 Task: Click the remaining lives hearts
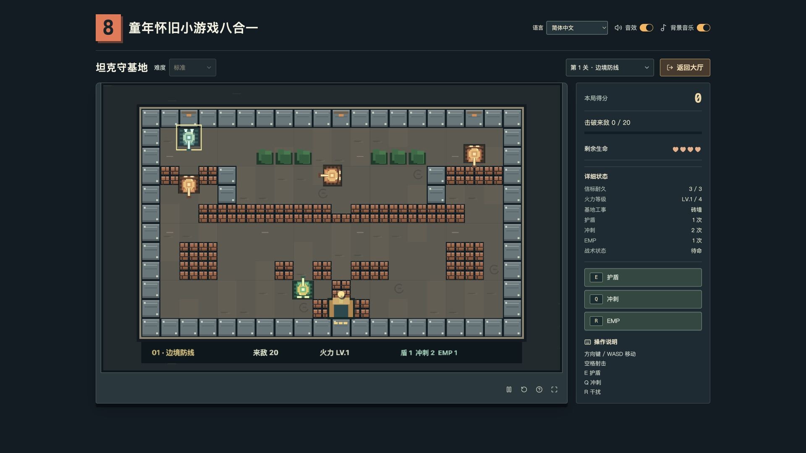point(686,149)
